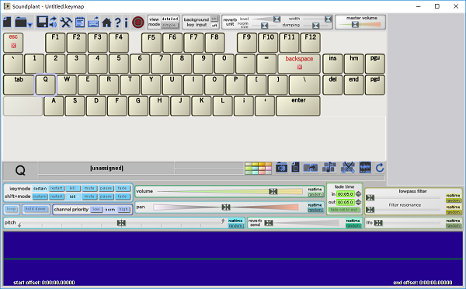Set keymode to fade
Image resolution: width=466 pixels, height=289 pixels.
point(122,188)
